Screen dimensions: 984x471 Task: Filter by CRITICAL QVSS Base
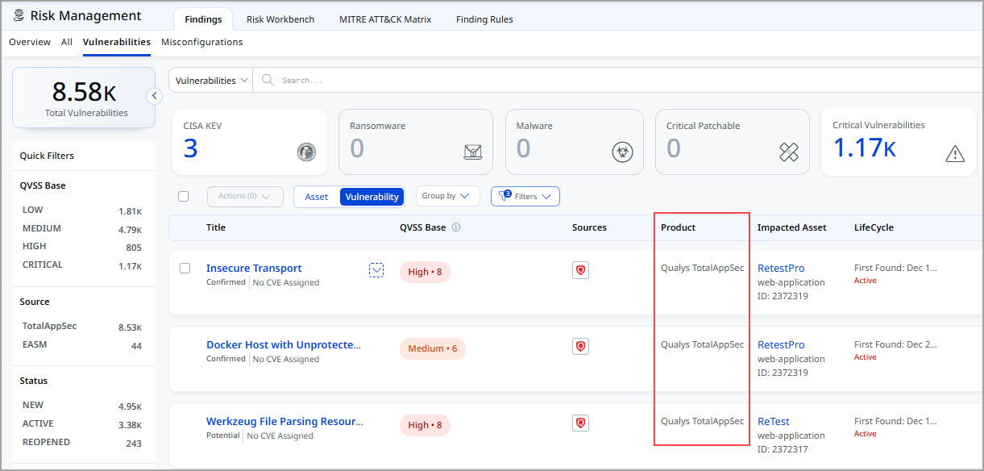point(82,265)
